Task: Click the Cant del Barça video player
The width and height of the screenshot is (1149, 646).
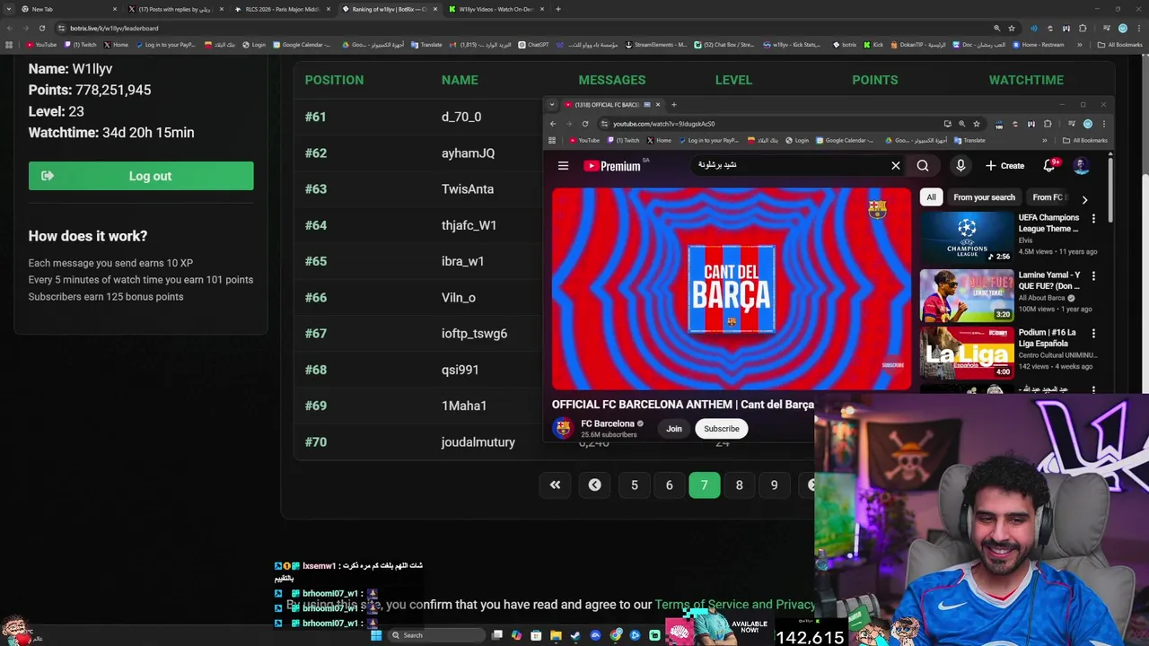Action: pos(732,289)
